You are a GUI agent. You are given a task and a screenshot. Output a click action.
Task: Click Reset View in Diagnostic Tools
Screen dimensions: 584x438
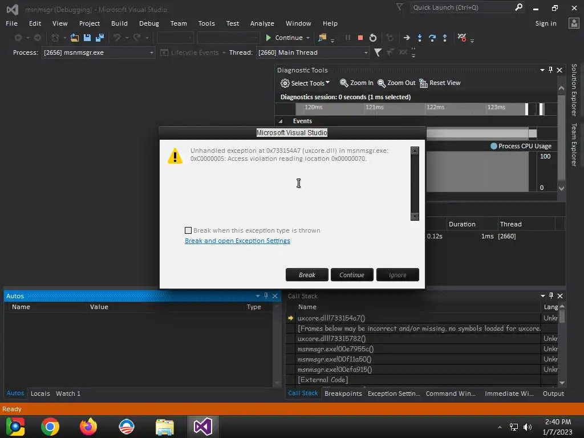tap(440, 83)
